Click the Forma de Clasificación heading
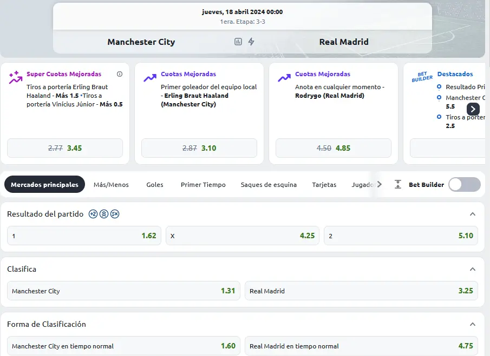Image resolution: width=490 pixels, height=356 pixels. point(47,324)
